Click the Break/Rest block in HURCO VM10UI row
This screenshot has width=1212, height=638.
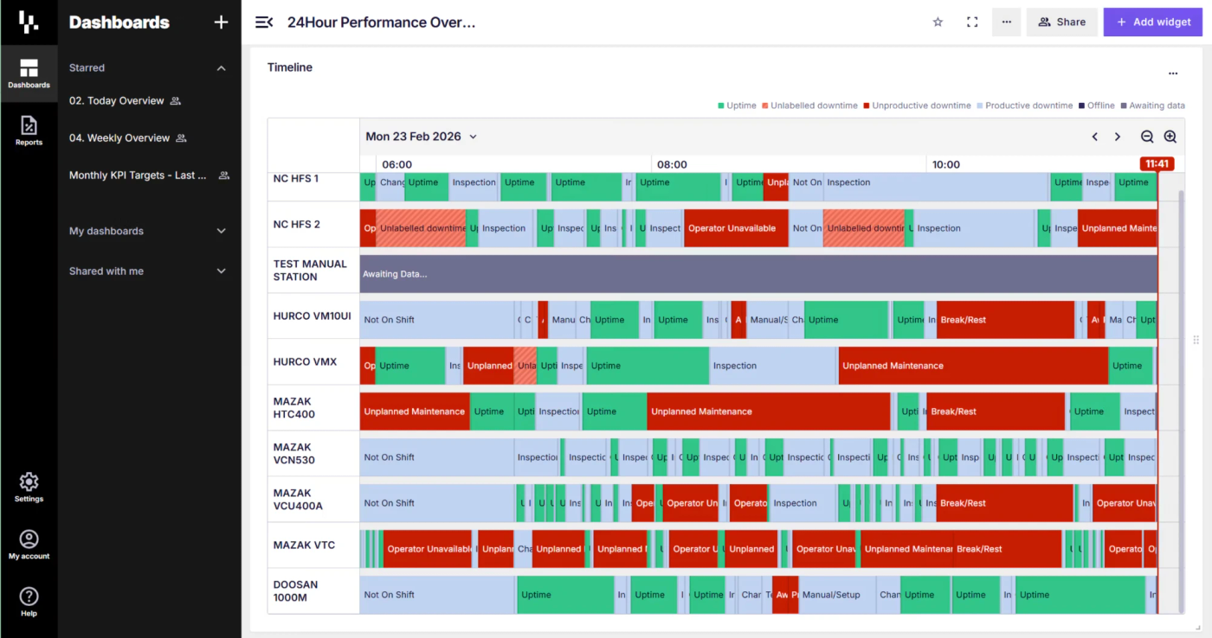coord(1005,320)
